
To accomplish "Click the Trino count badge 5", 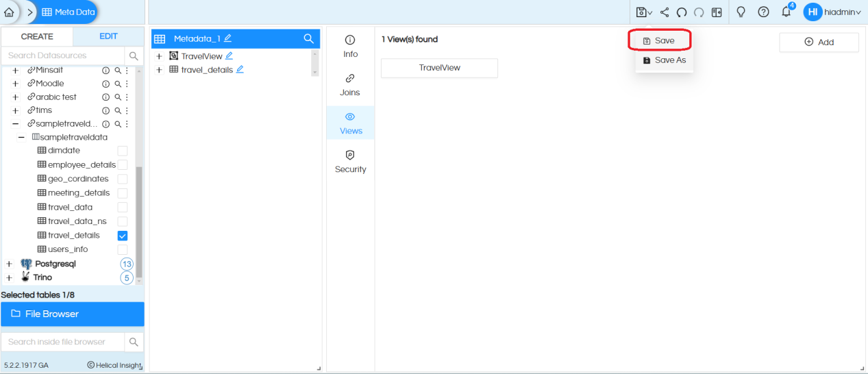I will [127, 277].
